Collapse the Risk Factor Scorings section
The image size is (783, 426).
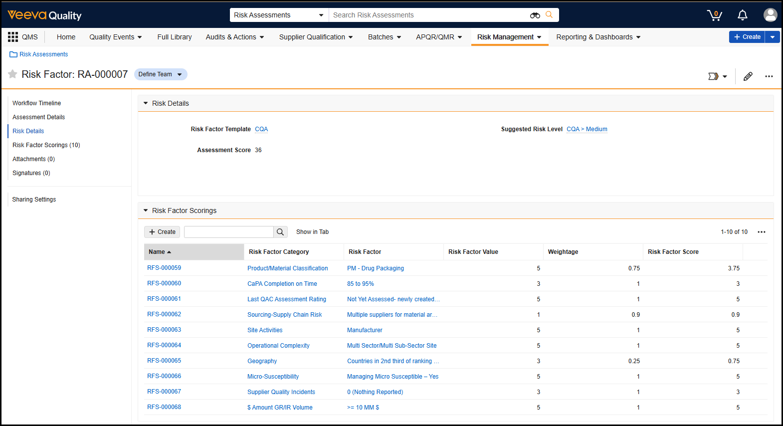click(x=146, y=211)
